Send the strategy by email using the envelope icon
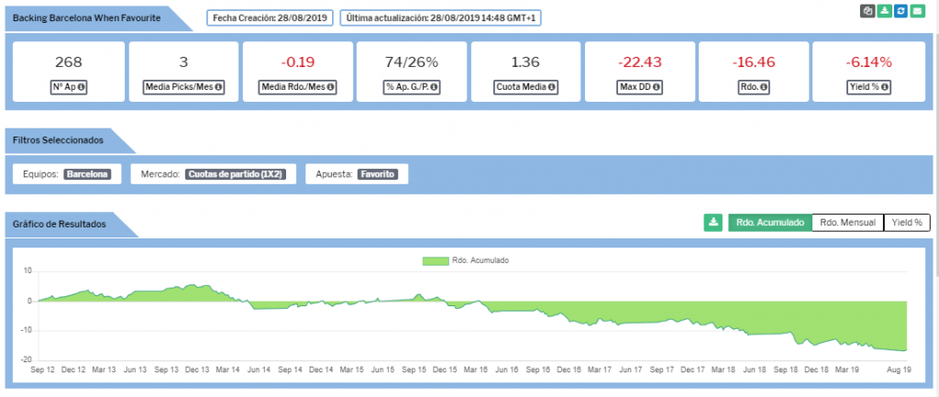Image resolution: width=939 pixels, height=397 pixels. (x=917, y=11)
